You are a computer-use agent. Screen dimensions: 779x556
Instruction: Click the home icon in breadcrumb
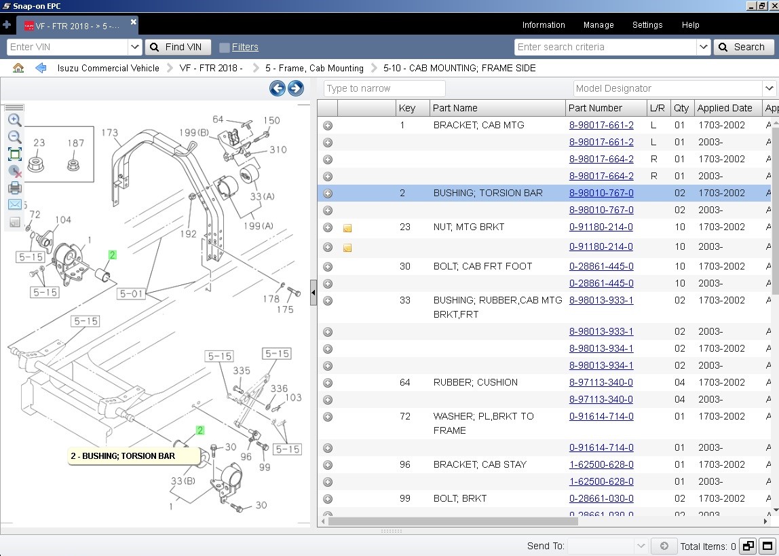(18, 68)
